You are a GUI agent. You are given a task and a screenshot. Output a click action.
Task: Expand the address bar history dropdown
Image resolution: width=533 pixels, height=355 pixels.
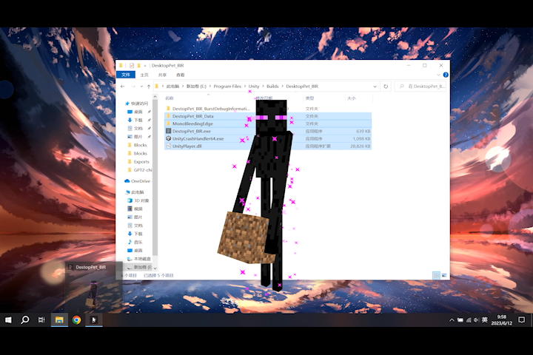pyautogui.click(x=375, y=87)
